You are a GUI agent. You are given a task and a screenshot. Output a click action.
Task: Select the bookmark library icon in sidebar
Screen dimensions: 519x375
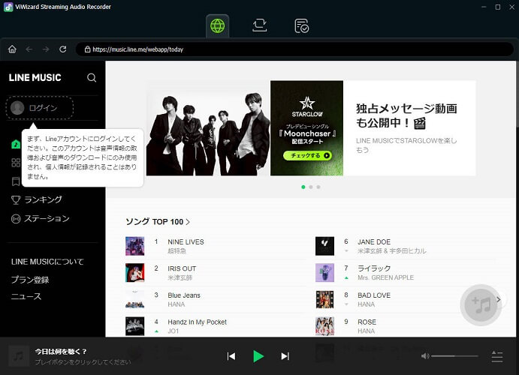coord(16,181)
